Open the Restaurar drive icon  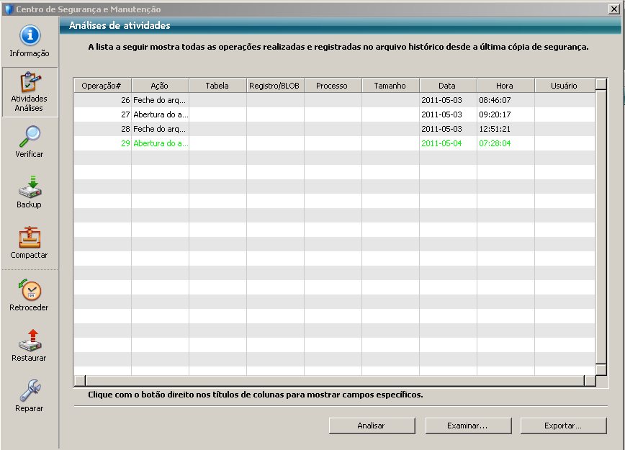click(x=30, y=340)
